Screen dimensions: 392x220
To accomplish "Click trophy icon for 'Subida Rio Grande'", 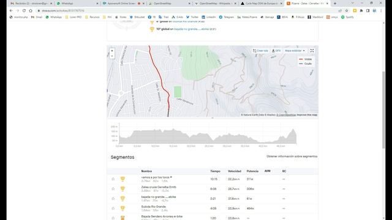I will point(123,208).
